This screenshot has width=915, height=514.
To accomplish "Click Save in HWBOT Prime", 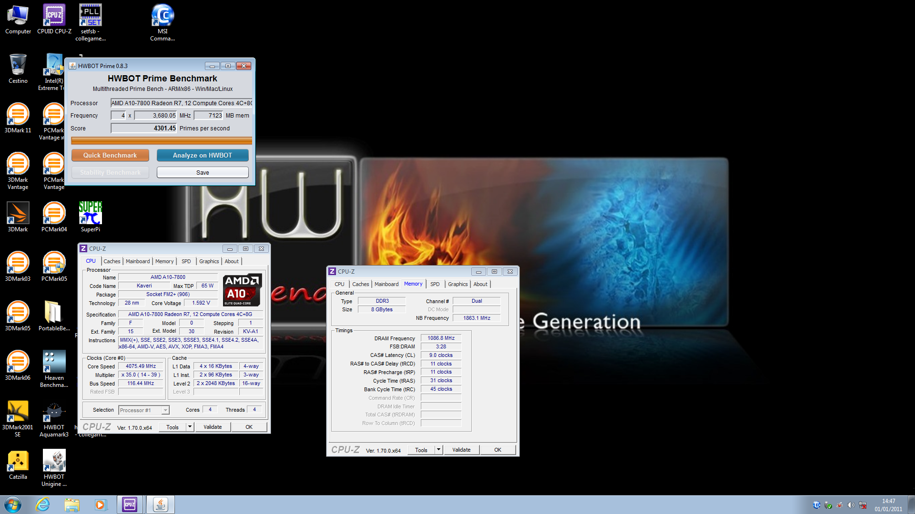I will point(203,172).
